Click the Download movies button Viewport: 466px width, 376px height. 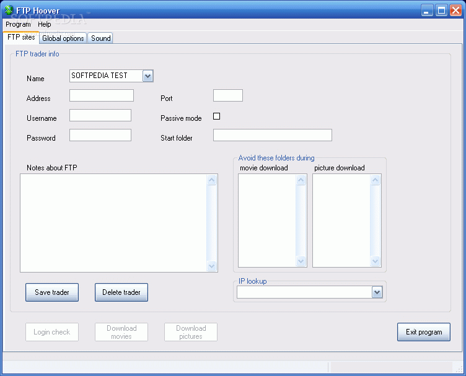(121, 332)
